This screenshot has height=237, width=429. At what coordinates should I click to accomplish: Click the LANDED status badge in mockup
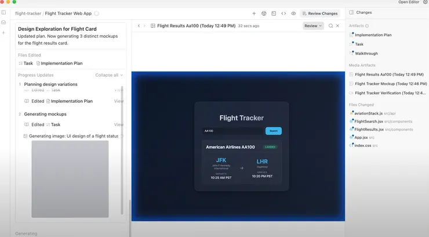pyautogui.click(x=270, y=147)
